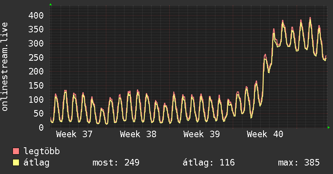Click the 200 y-axis tick label
Image resolution: width=333 pixels, height=174 pixels.
tap(36, 71)
